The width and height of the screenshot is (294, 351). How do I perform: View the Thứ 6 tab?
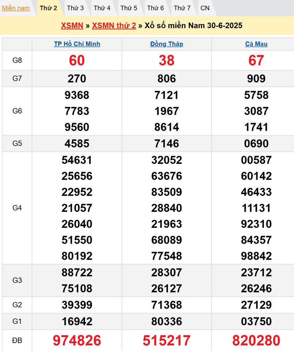pyautogui.click(x=155, y=8)
